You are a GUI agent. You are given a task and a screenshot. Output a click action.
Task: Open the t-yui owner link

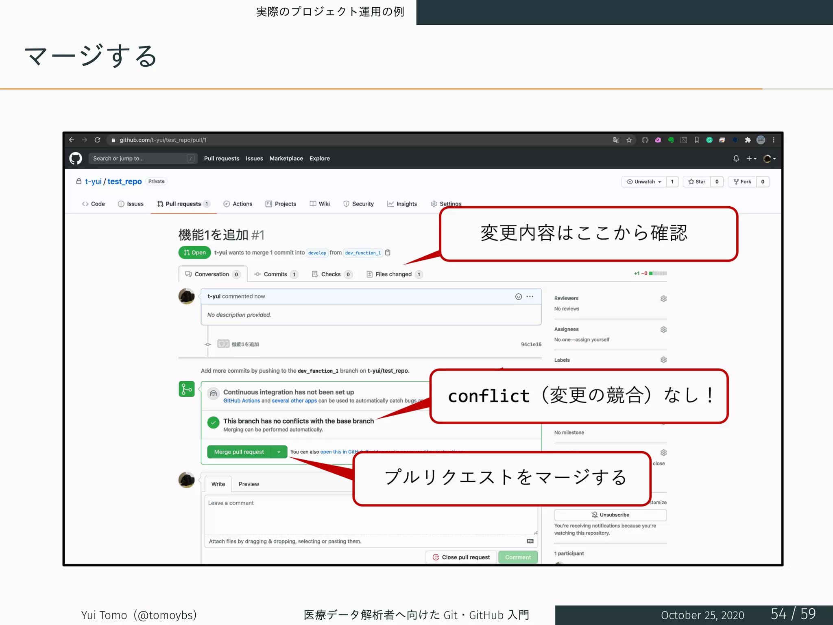pos(93,181)
